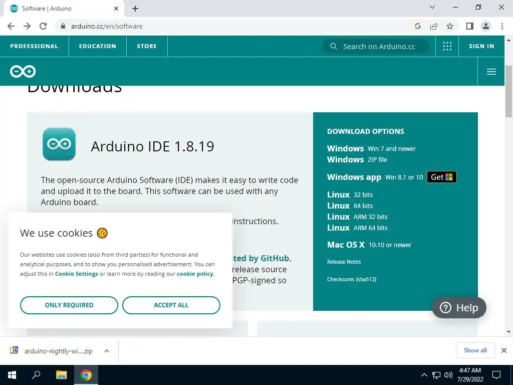Open the EDUCATION menu item
Image resolution: width=513 pixels, height=385 pixels.
tap(98, 46)
